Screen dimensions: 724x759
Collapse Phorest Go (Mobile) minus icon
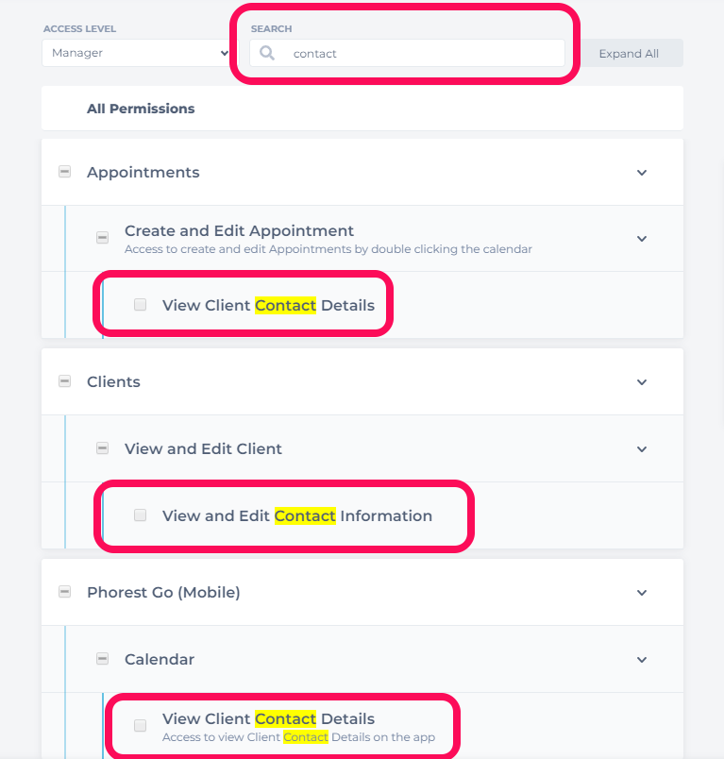[64, 592]
